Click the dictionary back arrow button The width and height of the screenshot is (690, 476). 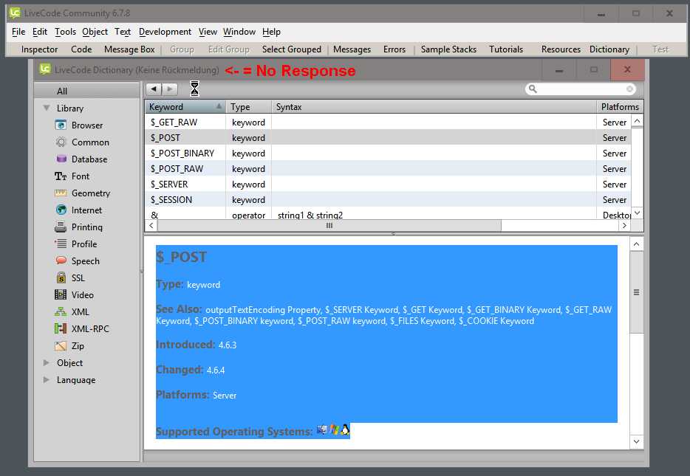point(154,89)
